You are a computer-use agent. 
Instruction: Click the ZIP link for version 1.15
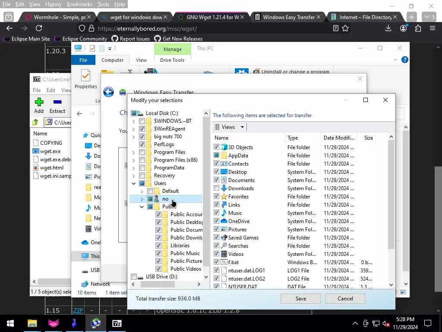point(78,310)
